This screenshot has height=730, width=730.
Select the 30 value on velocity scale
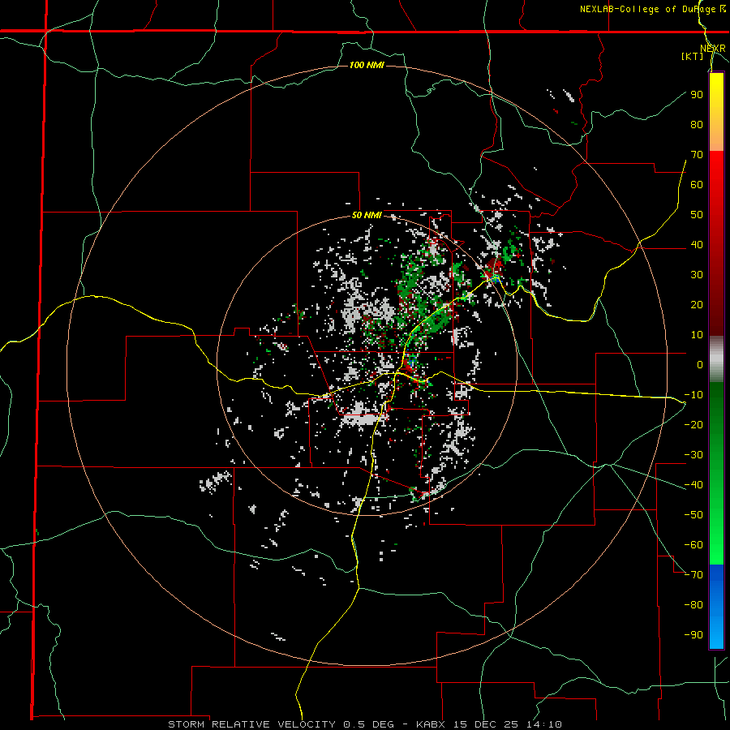click(697, 275)
